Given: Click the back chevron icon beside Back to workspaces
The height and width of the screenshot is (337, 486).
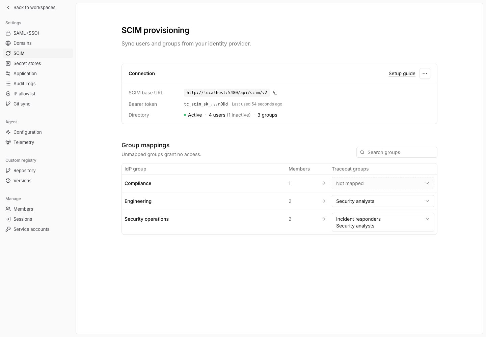Looking at the screenshot, I should (8, 7).
